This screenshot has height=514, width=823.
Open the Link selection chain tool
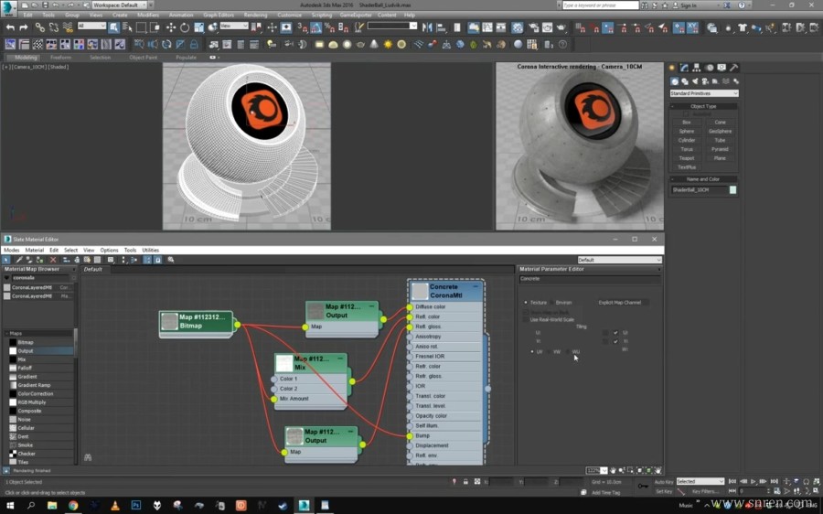(x=39, y=27)
